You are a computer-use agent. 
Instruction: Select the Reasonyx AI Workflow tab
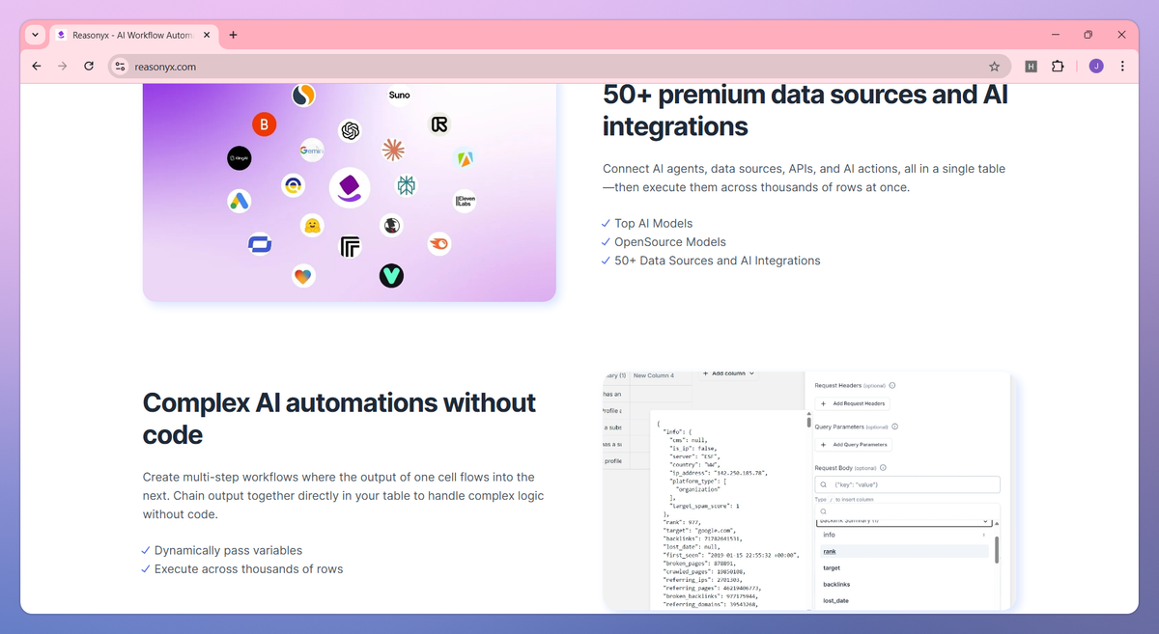coord(133,35)
